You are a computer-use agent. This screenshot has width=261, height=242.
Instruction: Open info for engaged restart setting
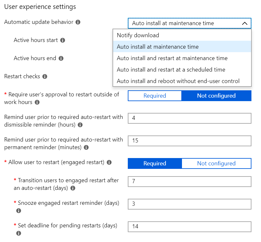[109, 162]
